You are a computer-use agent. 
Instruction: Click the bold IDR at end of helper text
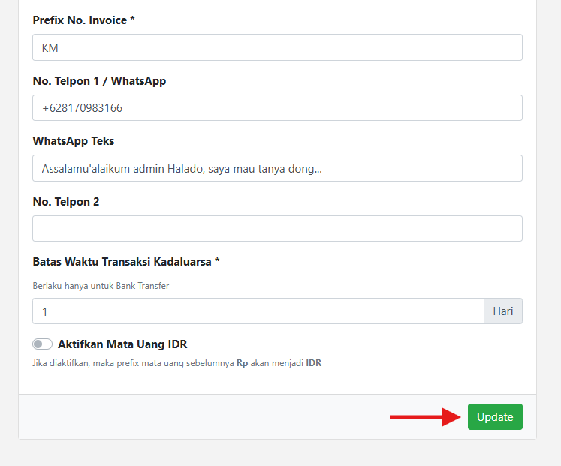313,363
